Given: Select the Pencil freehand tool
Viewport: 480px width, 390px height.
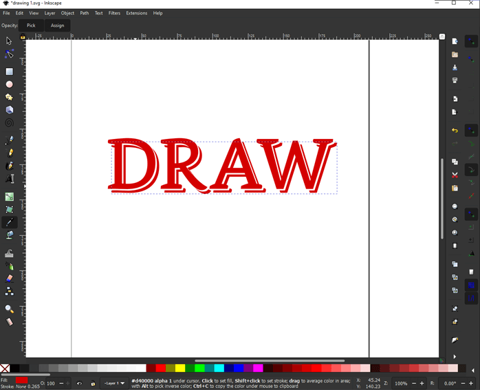Looking at the screenshot, I should (x=9, y=153).
